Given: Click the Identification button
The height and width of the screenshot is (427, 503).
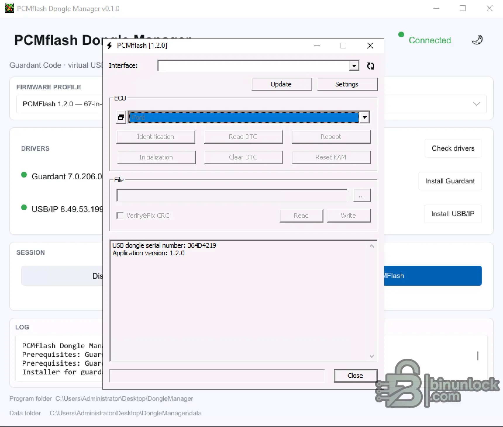Looking at the screenshot, I should pyautogui.click(x=156, y=137).
